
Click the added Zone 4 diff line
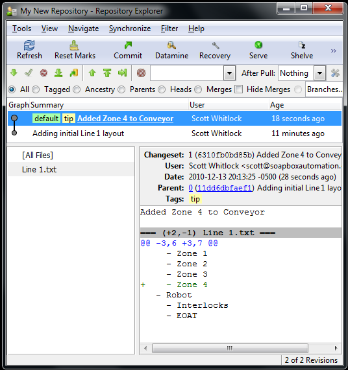[174, 284]
